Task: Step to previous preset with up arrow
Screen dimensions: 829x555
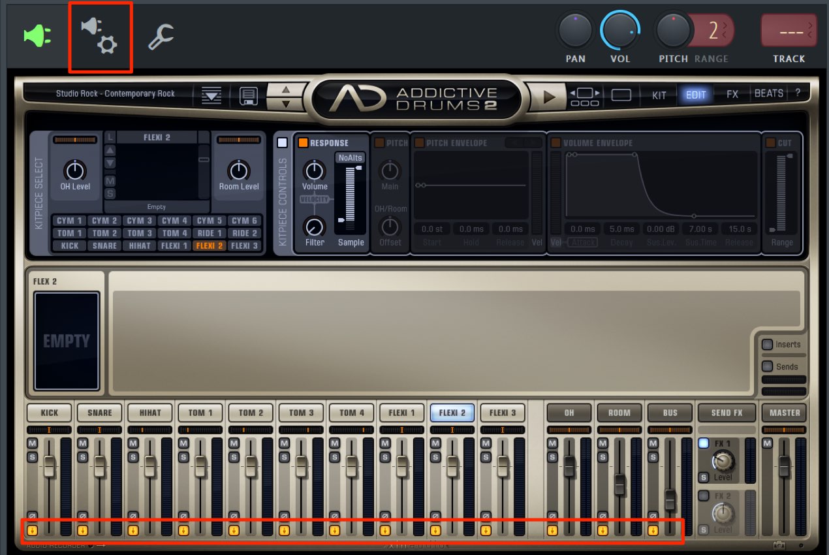Action: point(285,89)
